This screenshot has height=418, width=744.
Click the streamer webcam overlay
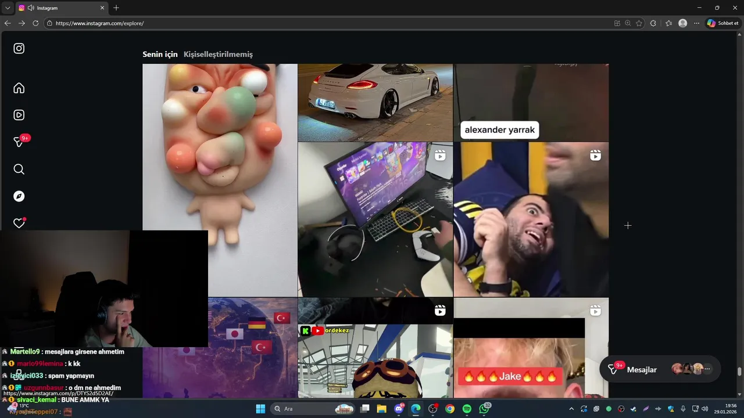tap(104, 289)
